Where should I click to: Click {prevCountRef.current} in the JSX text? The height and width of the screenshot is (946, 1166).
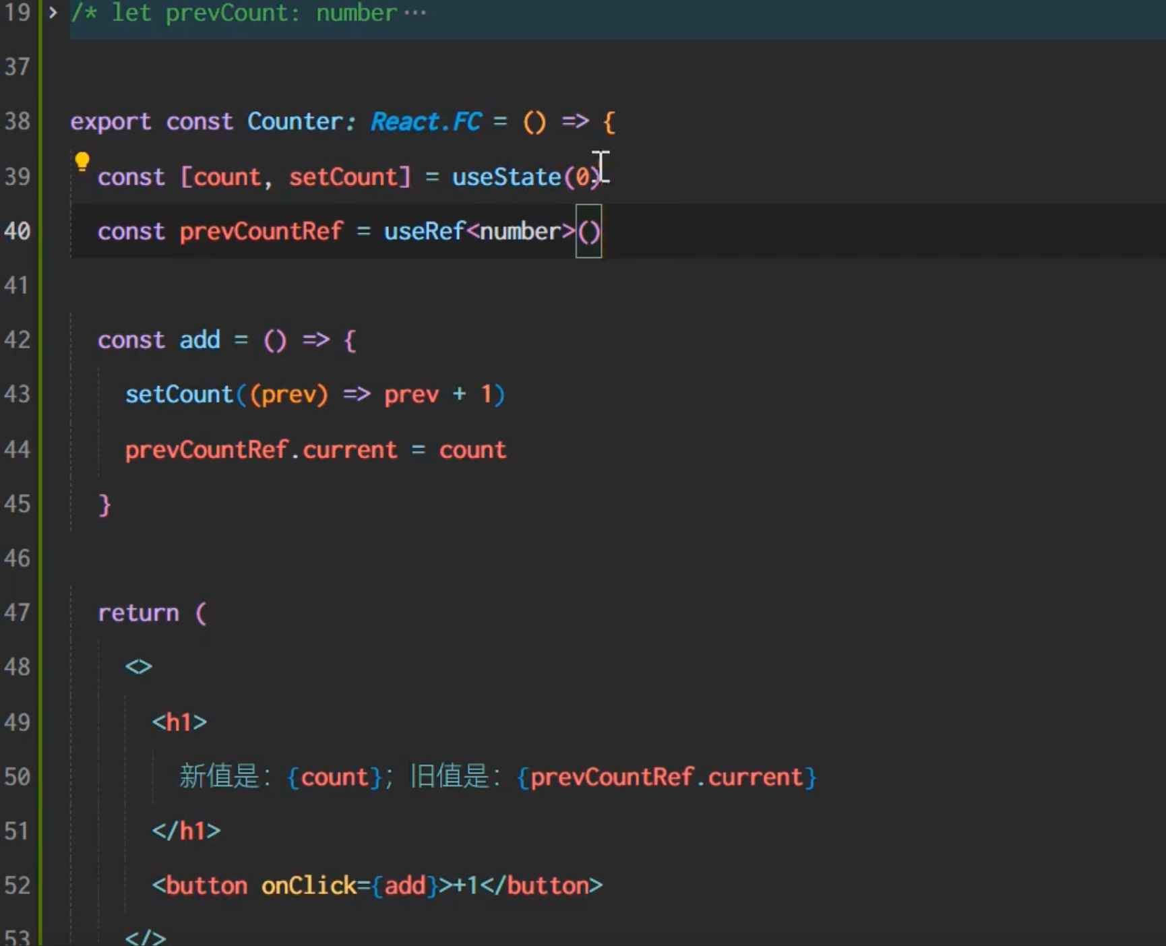pyautogui.click(x=666, y=778)
